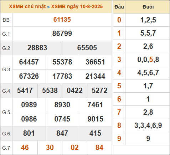This screenshot has height=155, width=170.
Task: Click tail values 3,3,4,6,9 cell
Action: pos(148,125)
